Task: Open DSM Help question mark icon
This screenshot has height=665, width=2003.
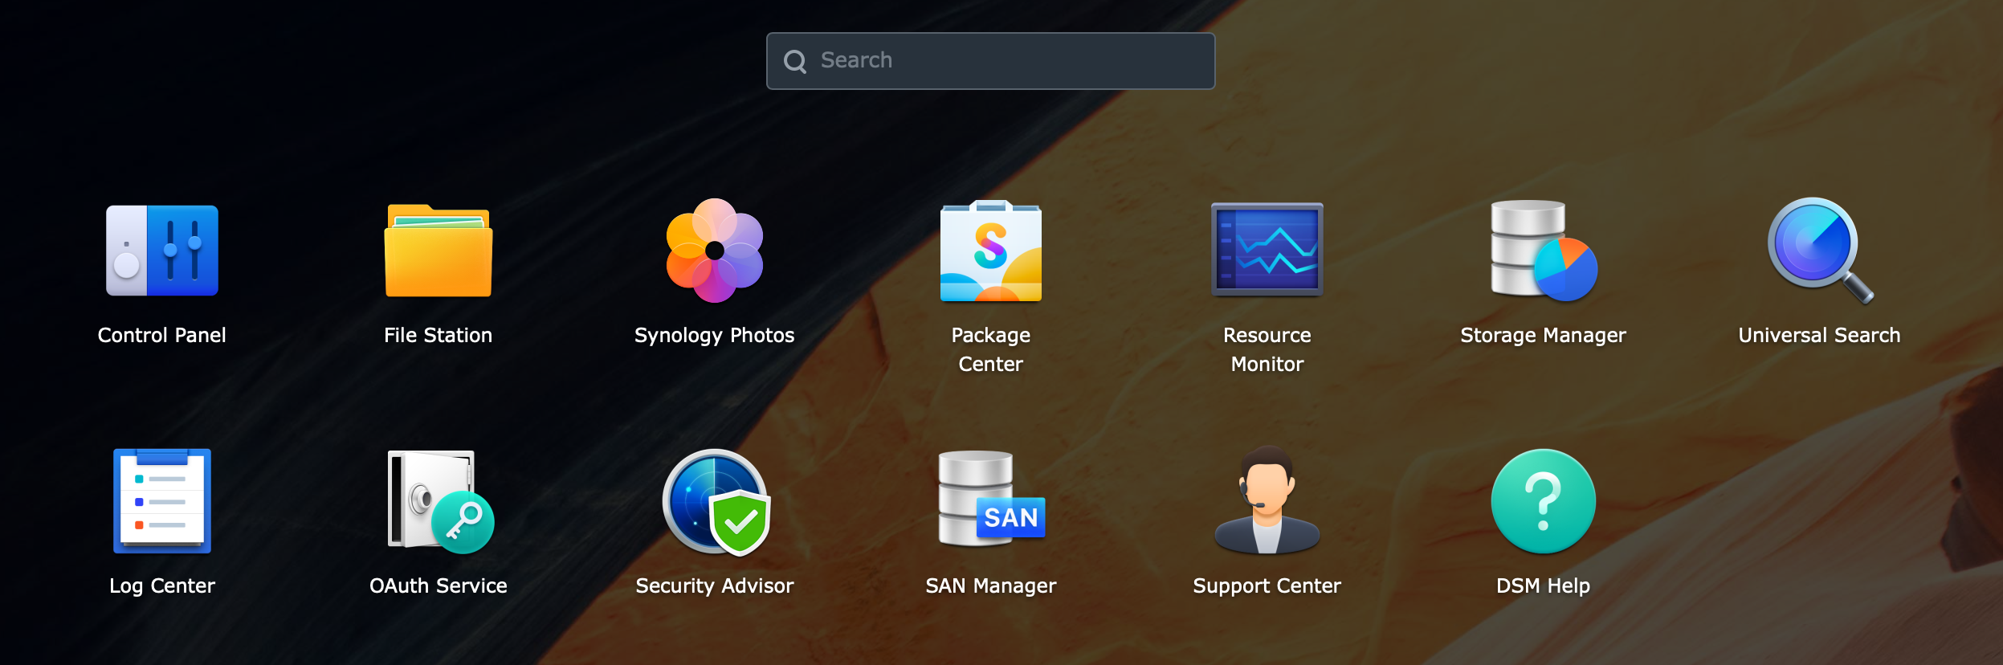Action: pyautogui.click(x=1544, y=501)
